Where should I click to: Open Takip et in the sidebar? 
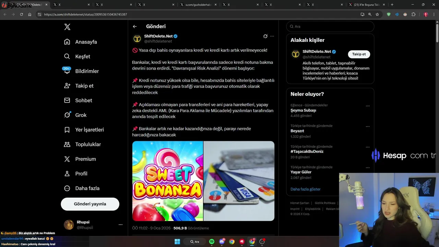point(79,86)
